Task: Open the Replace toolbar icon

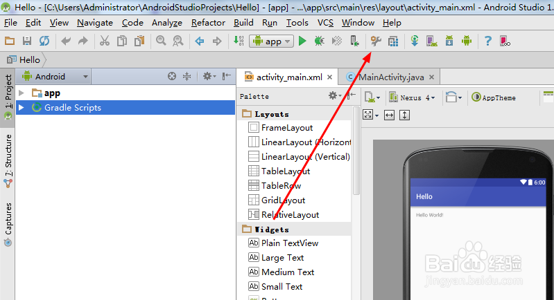Action: click(178, 41)
